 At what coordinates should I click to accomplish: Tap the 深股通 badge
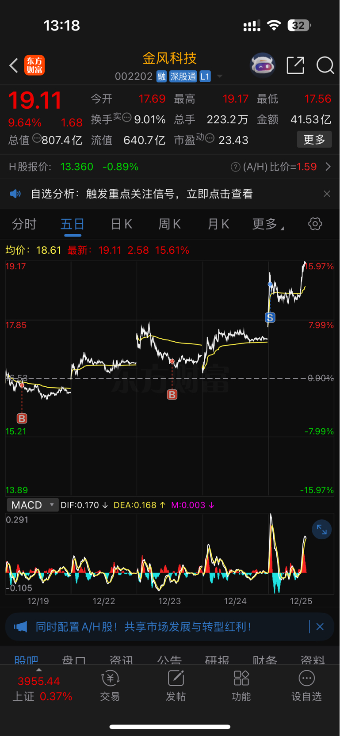[x=183, y=76]
